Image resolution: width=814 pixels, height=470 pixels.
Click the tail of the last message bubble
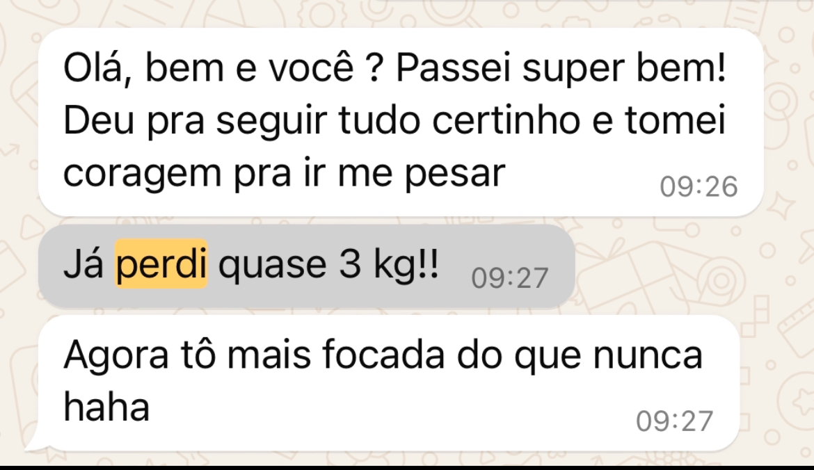pyautogui.click(x=34, y=442)
